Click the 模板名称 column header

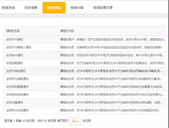(13, 31)
